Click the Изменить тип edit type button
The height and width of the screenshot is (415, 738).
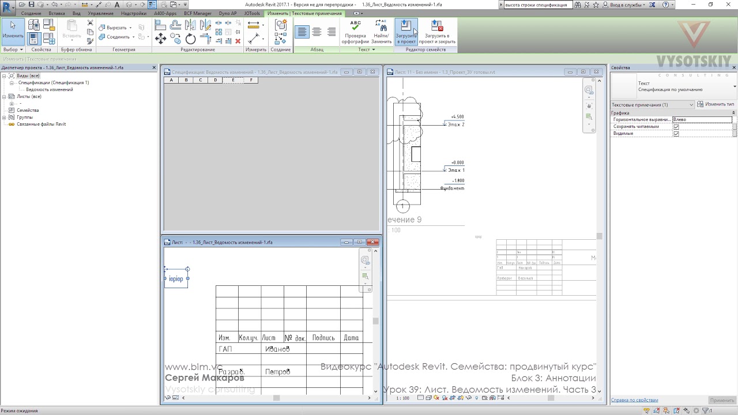[x=716, y=104]
